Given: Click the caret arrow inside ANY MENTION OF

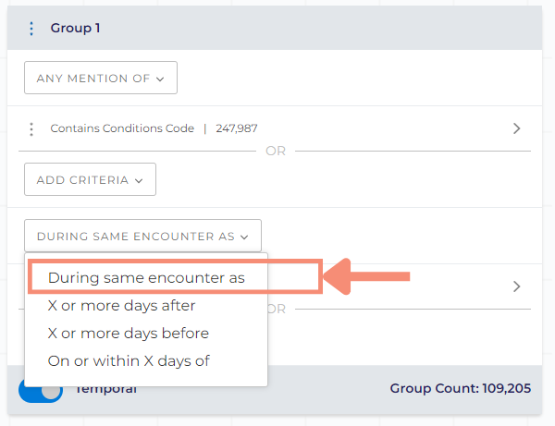Looking at the screenshot, I should (x=160, y=79).
